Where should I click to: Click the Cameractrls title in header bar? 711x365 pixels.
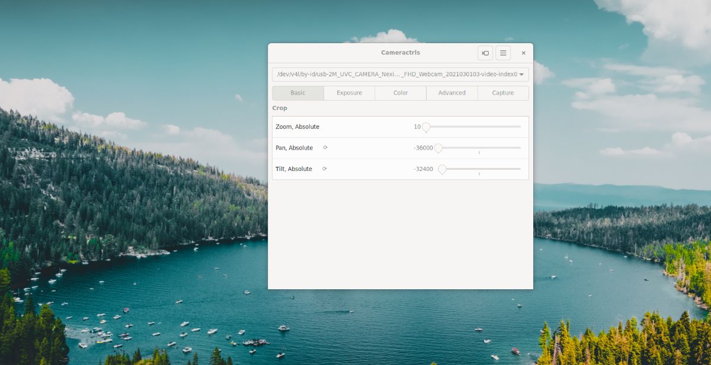coord(401,53)
